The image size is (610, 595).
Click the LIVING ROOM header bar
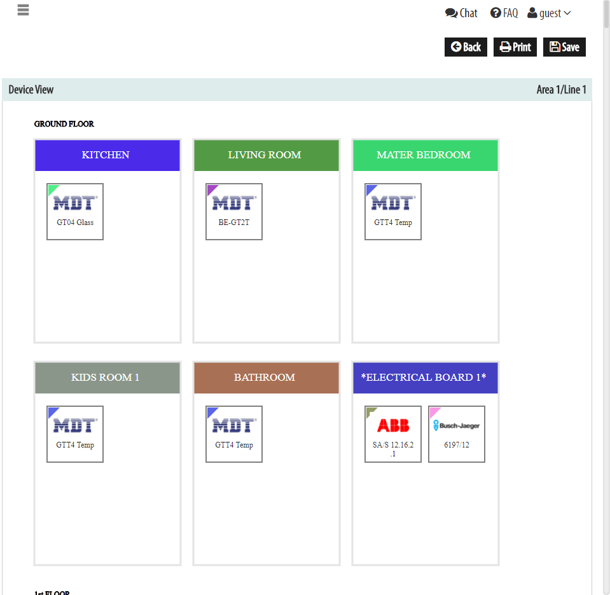point(267,155)
